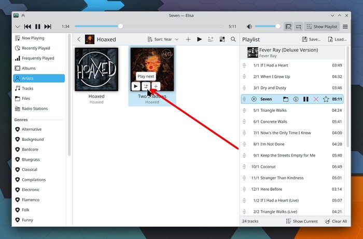The width and height of the screenshot is (363, 239).
Task: Toggle the Show Playlist button
Action: pyautogui.click(x=322, y=26)
